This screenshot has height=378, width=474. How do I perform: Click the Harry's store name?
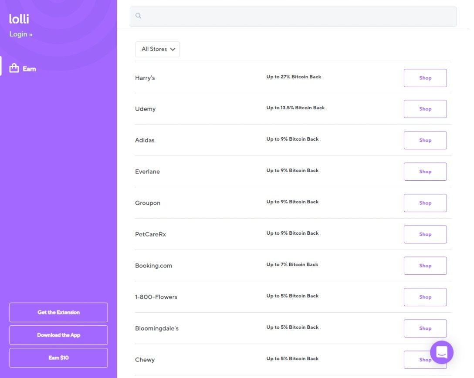point(145,78)
